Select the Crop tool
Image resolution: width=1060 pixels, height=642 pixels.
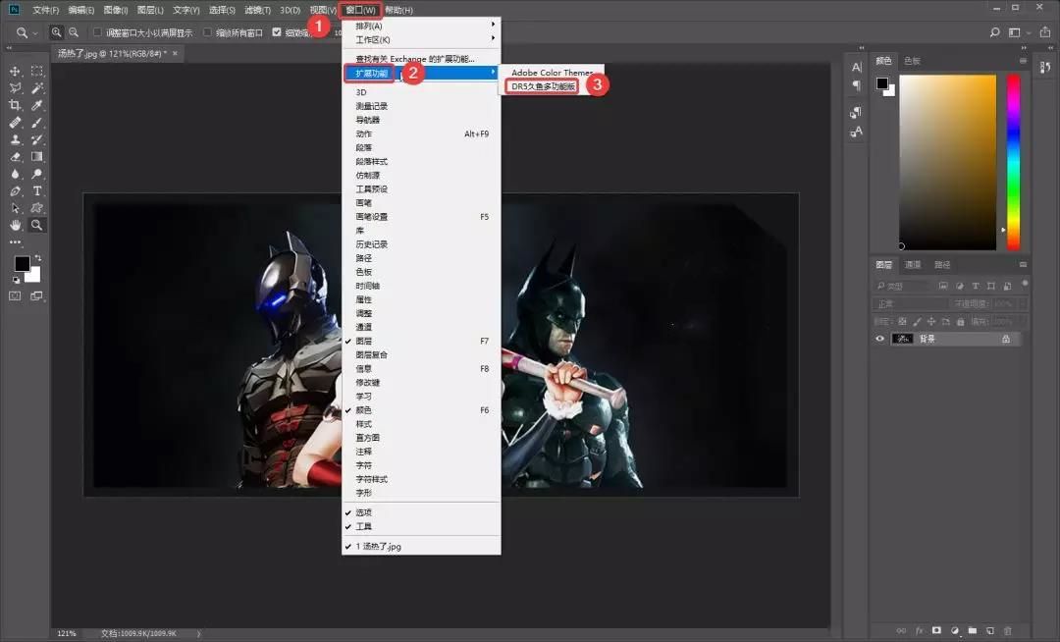(x=15, y=106)
